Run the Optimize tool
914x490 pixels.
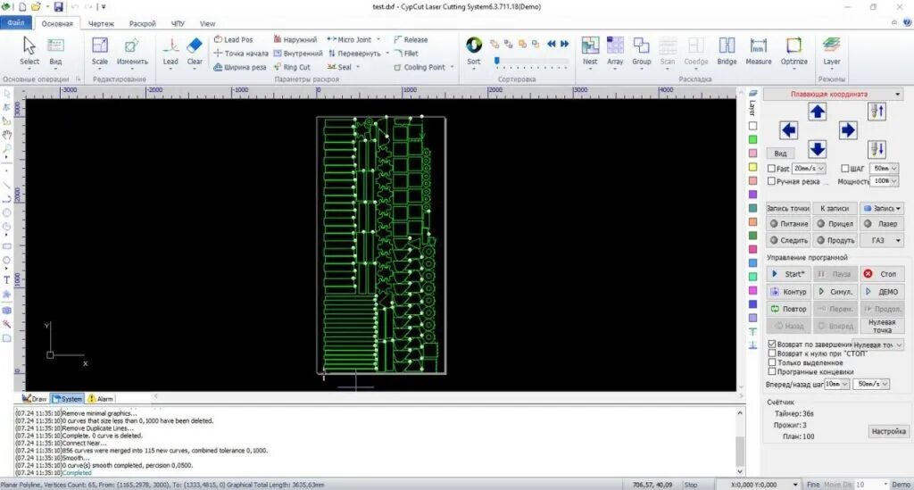tap(794, 51)
